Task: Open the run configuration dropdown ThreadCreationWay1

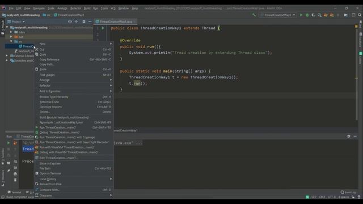Action: pyautogui.click(x=278, y=15)
